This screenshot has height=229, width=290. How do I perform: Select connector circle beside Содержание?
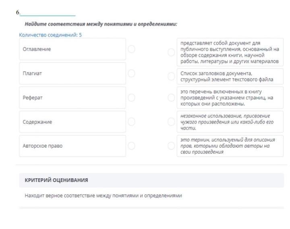(x=131, y=122)
